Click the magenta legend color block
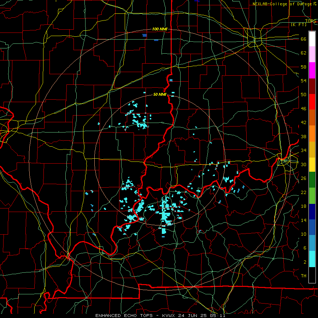Viewport: 318px width, 318px height. (312, 70)
